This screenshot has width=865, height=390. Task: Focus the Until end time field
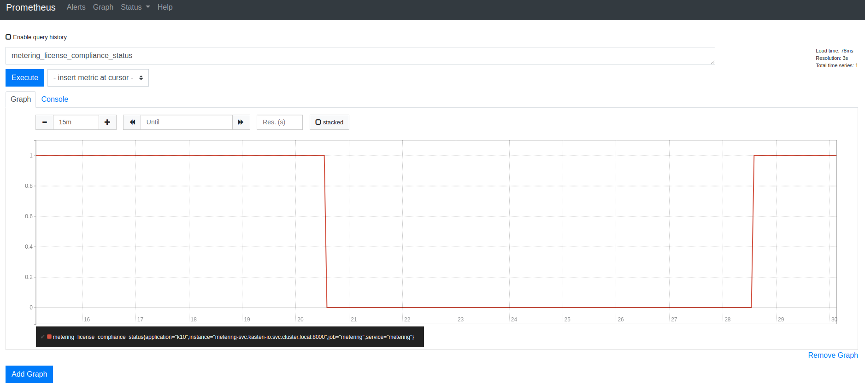point(186,122)
